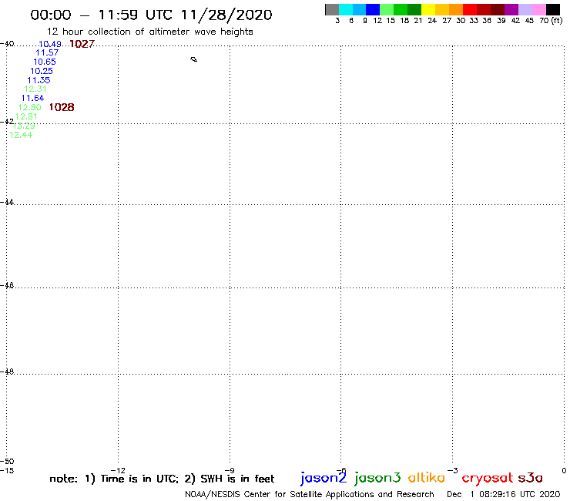Click the -44 latitude axis label
This screenshot has width=570, height=501.
pos(7,202)
